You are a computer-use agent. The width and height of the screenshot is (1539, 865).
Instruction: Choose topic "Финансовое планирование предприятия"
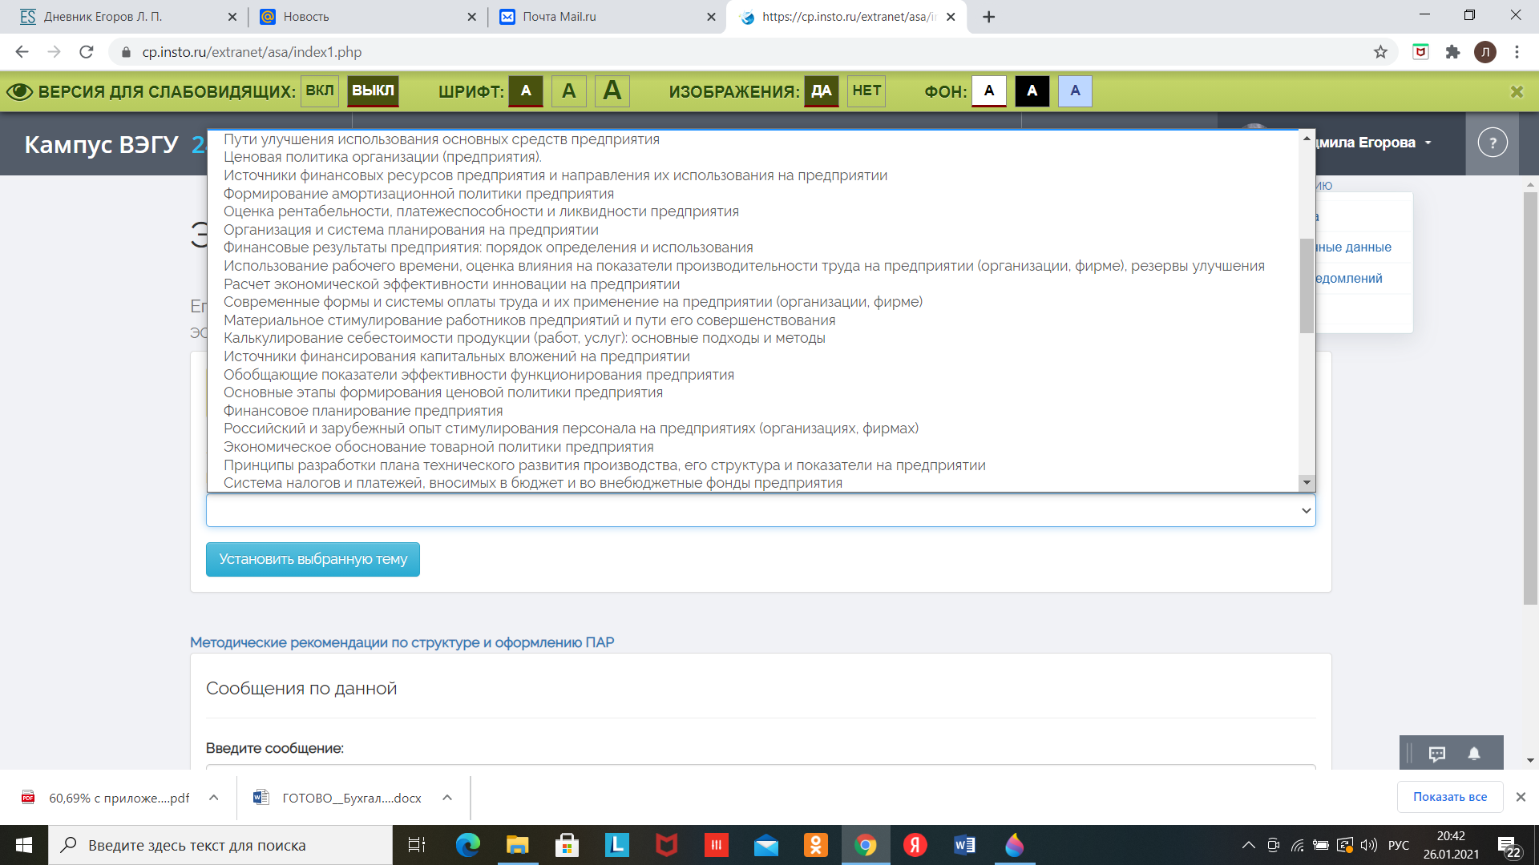coord(363,411)
